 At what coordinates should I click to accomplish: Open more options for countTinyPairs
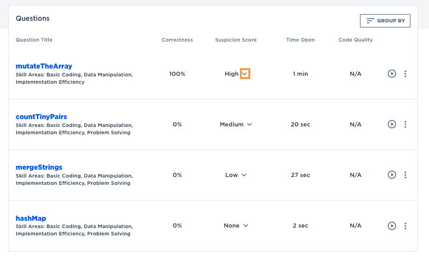tap(405, 124)
